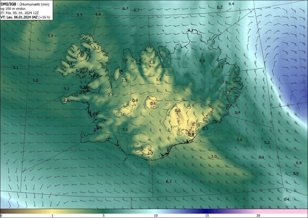This screenshot has height=218, width=308.
Task: Select the 'VT: Lau. 06.01.2024 04Z' valid-time line
Action: tap(19, 17)
